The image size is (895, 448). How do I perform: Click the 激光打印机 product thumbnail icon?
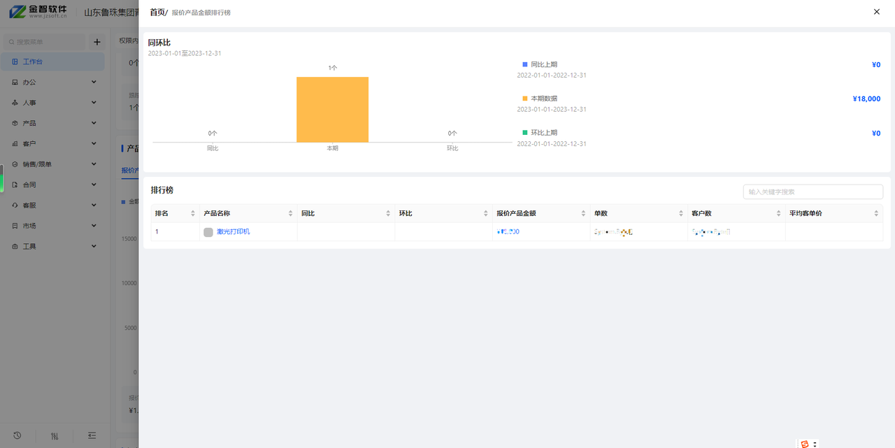pos(208,232)
